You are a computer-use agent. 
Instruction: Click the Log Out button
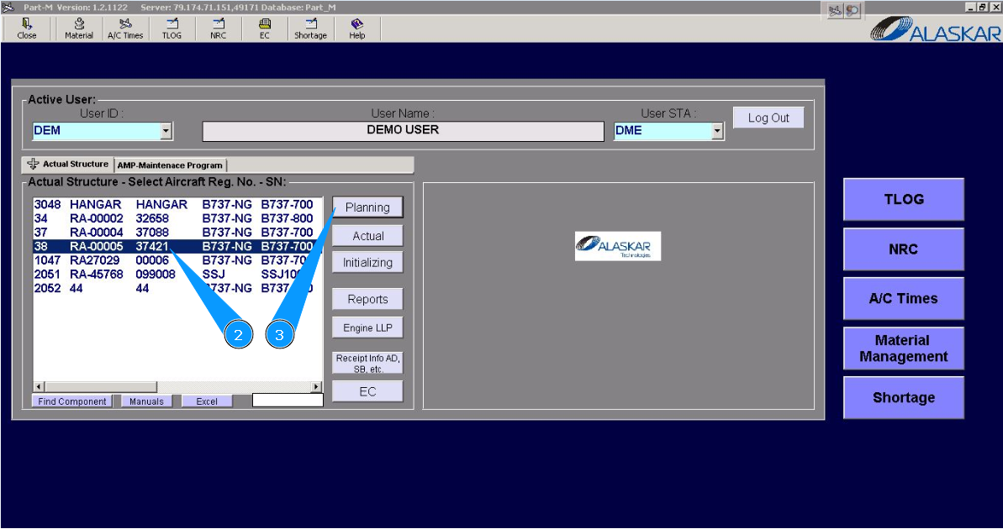pyautogui.click(x=768, y=118)
